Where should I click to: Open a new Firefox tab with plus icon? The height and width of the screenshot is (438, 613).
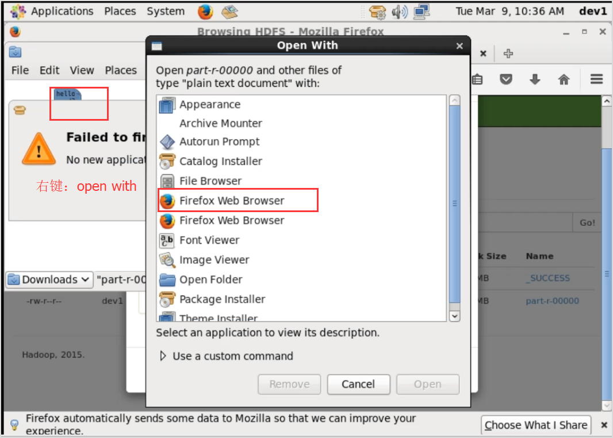coord(508,53)
